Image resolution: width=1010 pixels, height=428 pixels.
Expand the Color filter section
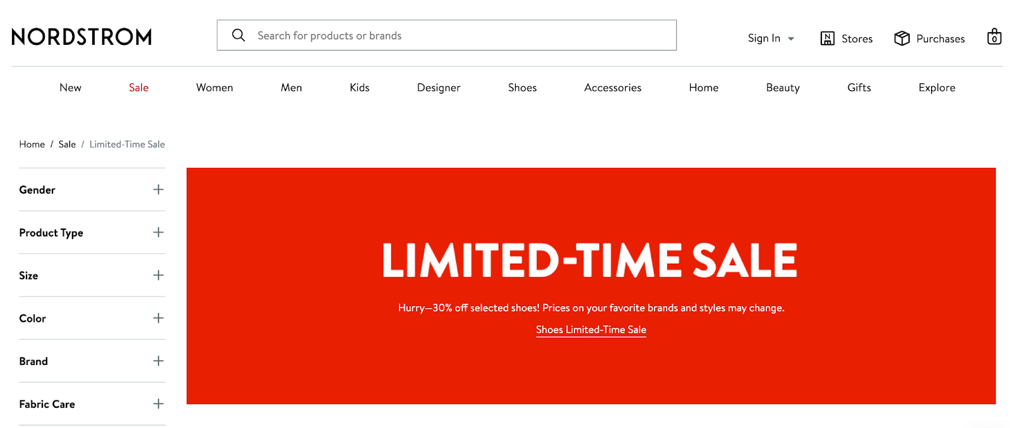pyautogui.click(x=158, y=318)
